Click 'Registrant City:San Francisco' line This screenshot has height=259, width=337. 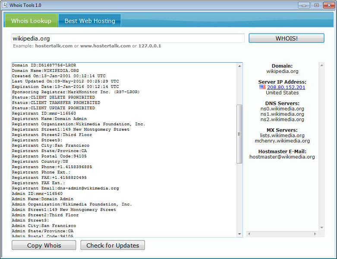pyautogui.click(x=51, y=145)
